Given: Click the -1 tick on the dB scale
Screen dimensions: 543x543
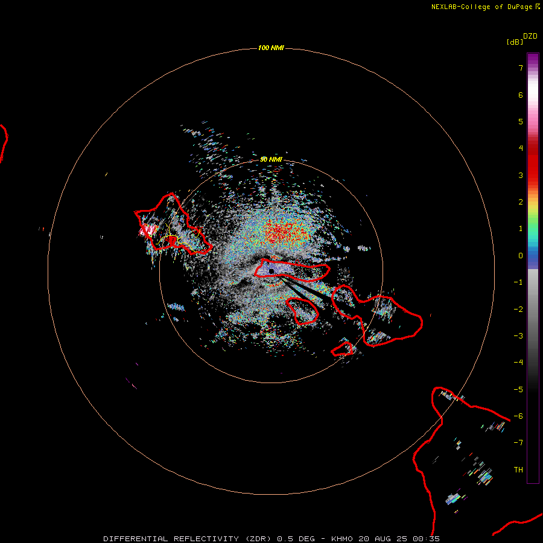Looking at the screenshot, I should [x=518, y=282].
